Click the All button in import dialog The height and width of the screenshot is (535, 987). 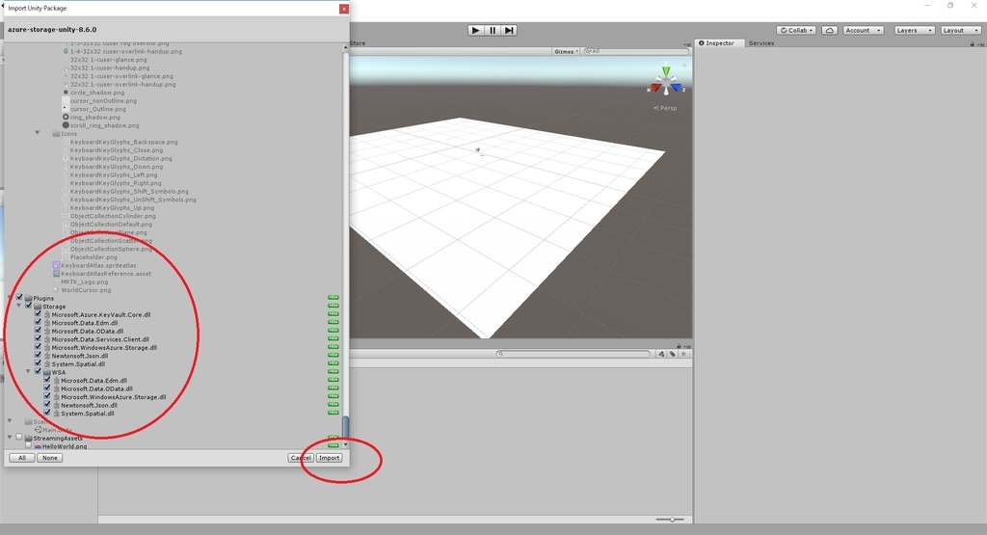pyautogui.click(x=22, y=458)
